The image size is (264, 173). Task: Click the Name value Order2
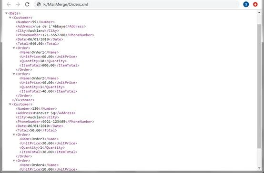tap(38, 78)
